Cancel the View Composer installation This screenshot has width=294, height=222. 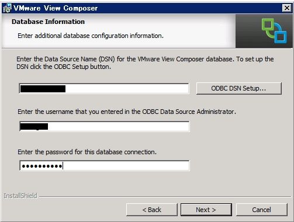(262, 210)
